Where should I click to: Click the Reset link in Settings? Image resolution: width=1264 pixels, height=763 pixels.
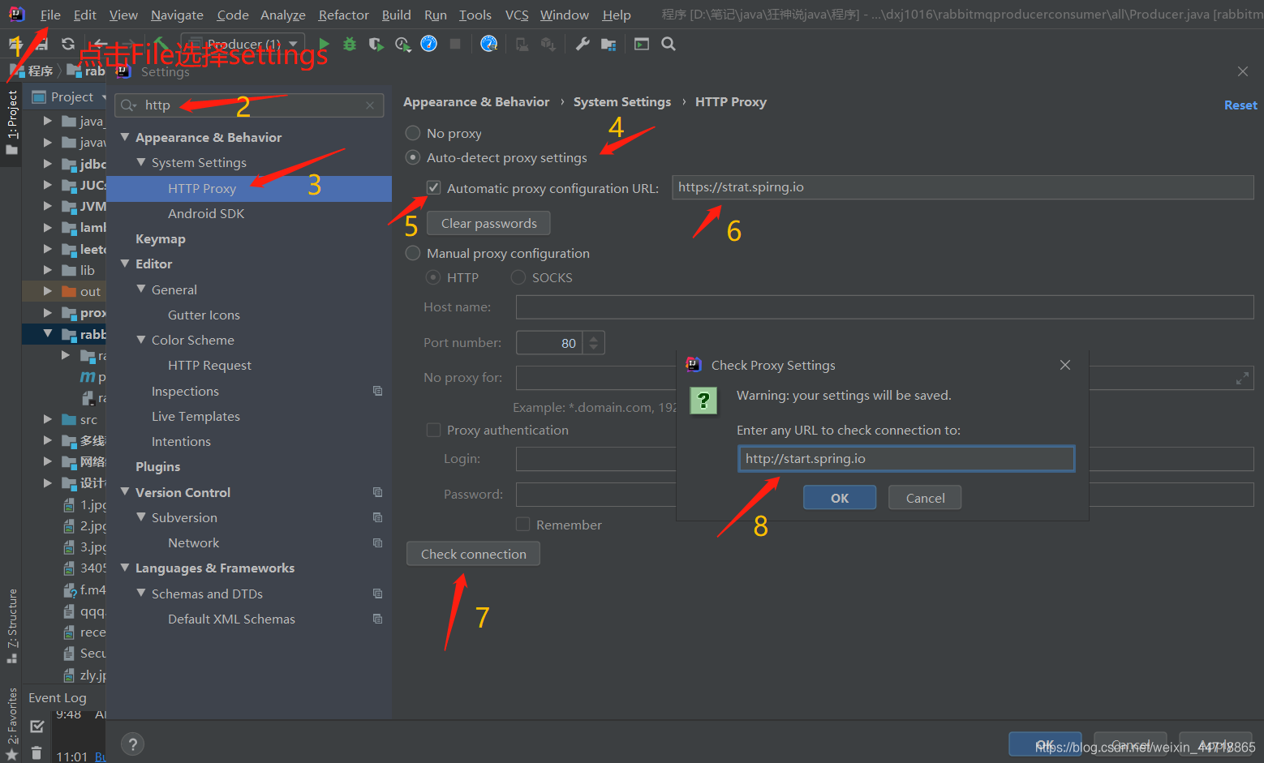point(1240,105)
